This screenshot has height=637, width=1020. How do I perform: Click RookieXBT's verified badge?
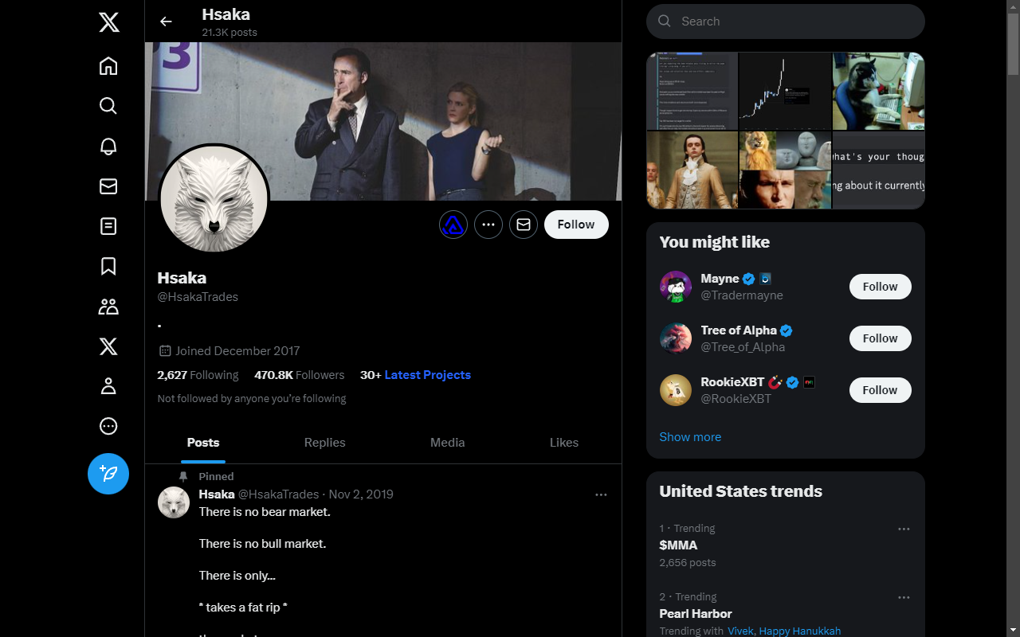pyautogui.click(x=792, y=382)
